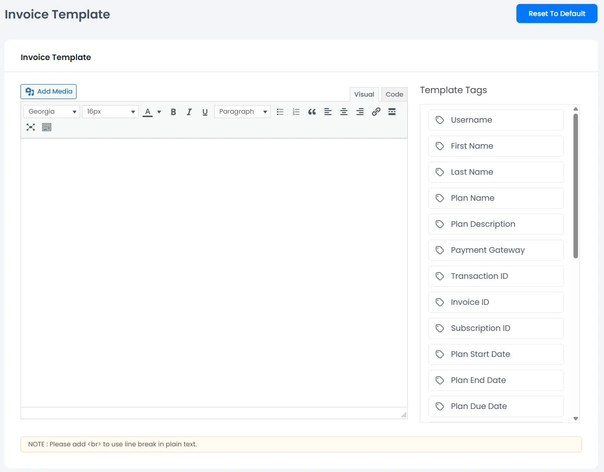
Task: Click the Add Media button
Action: [48, 92]
